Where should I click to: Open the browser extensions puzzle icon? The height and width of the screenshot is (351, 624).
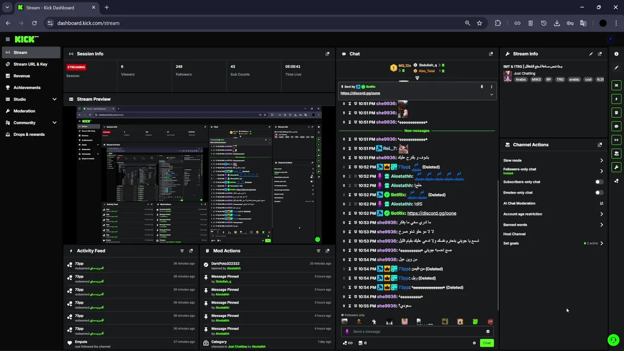pos(497,23)
